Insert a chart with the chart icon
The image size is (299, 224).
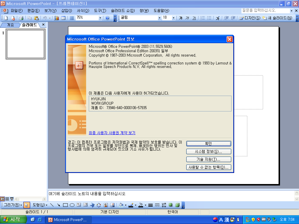[57, 18]
